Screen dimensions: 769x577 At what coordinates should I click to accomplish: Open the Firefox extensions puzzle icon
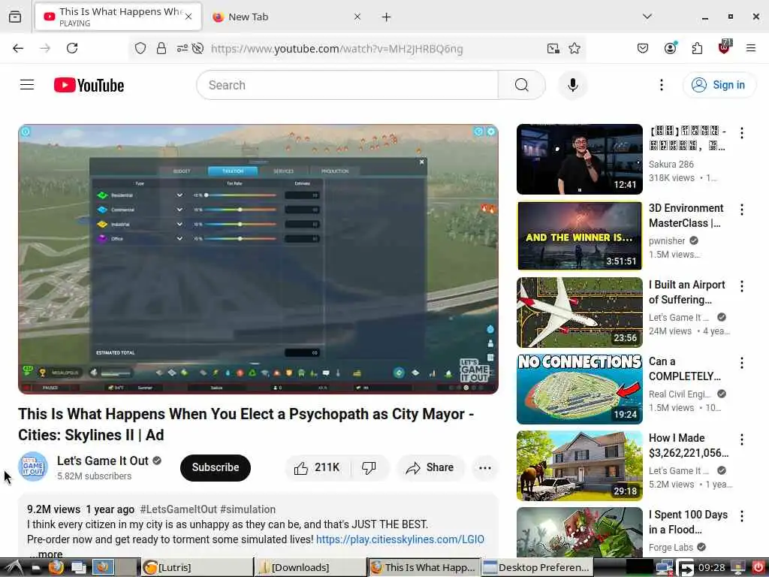tap(697, 48)
